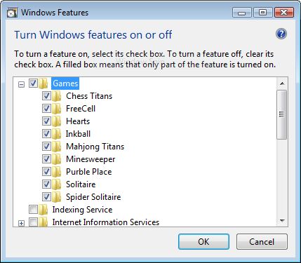Collapse the Games tree node

pos(21,84)
